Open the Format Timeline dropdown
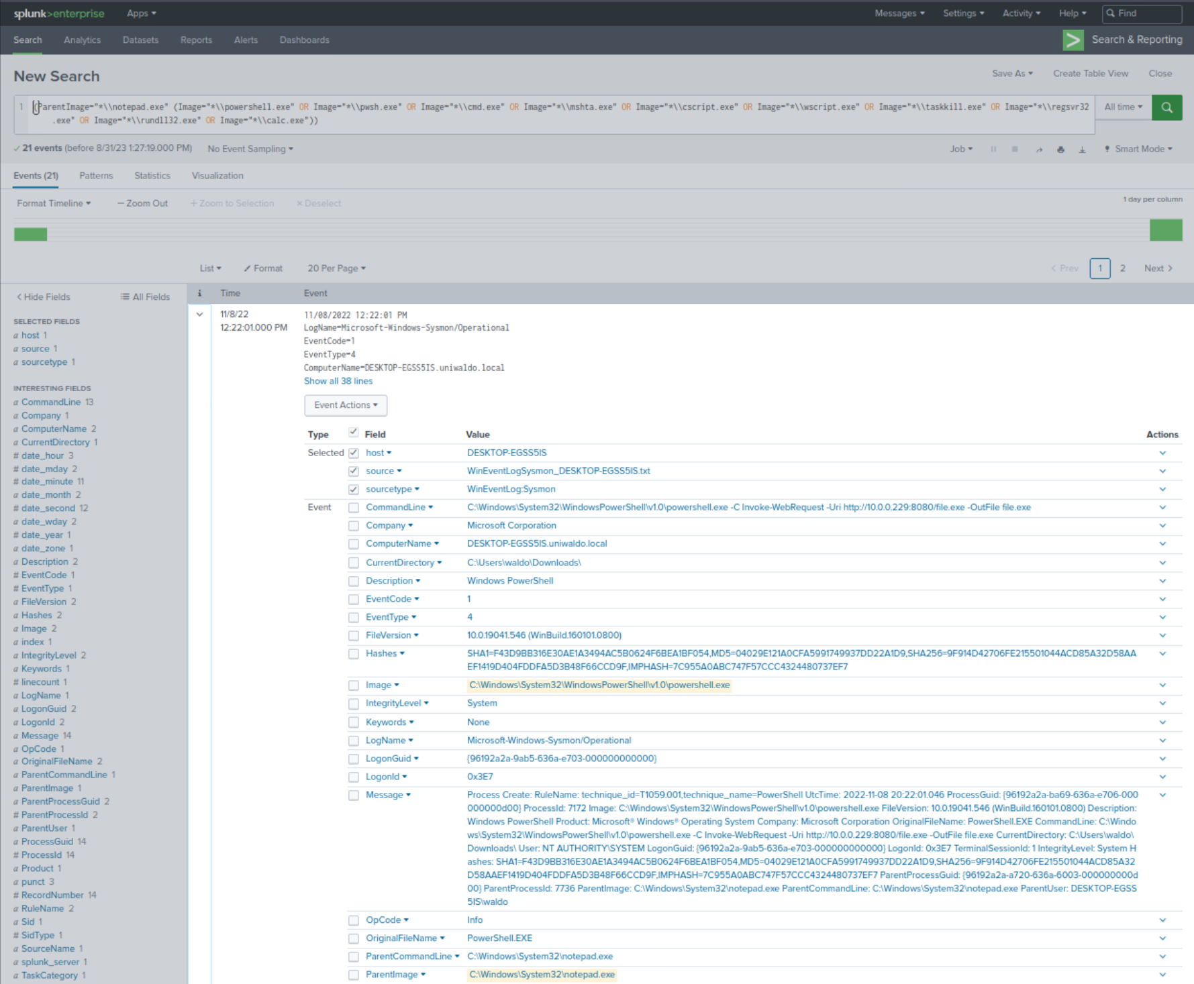1194x984 pixels. click(x=54, y=203)
